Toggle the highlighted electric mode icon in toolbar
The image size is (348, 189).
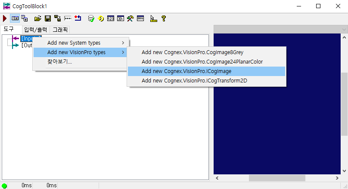point(15,18)
